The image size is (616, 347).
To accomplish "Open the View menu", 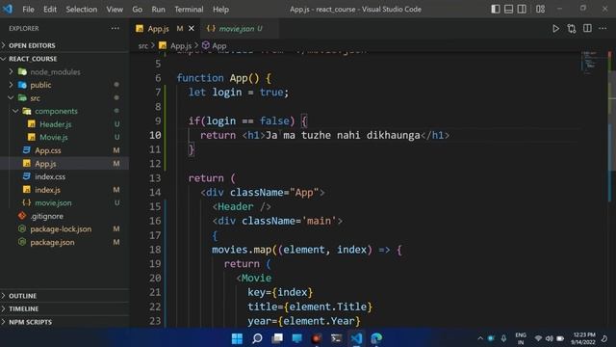I will point(115,9).
